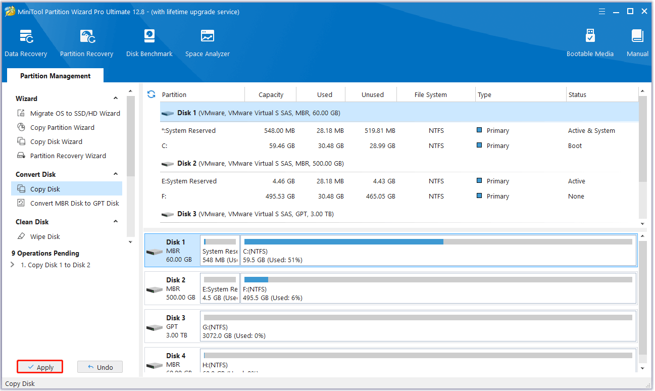
Task: Sort by File System column header
Action: point(430,94)
